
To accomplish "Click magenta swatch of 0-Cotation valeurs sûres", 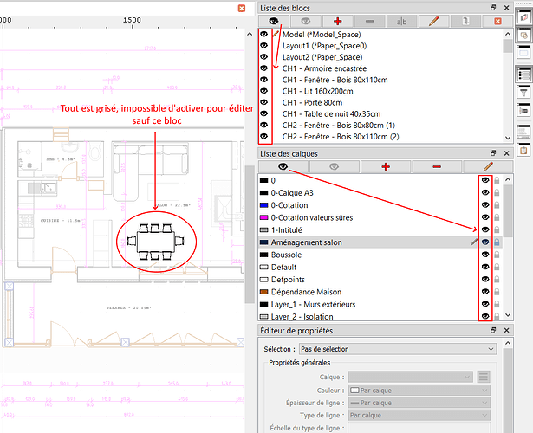I will point(264,218).
